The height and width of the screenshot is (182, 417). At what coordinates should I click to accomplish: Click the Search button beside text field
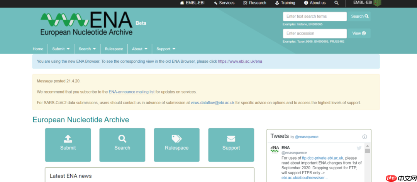[359, 17]
